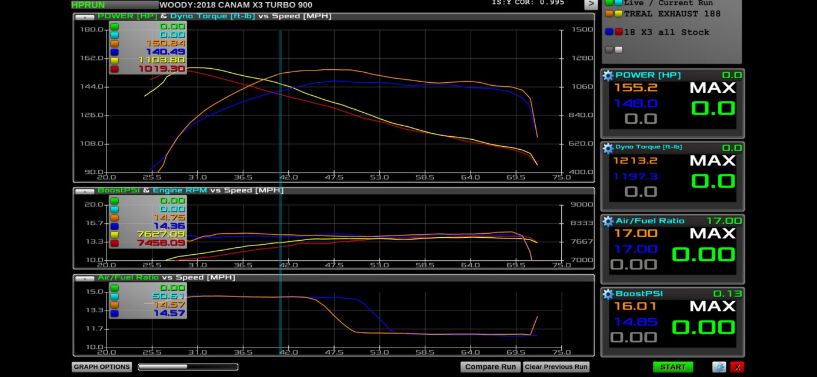
Task: Open GRAPH OPTIONS menu
Action: pos(102,367)
